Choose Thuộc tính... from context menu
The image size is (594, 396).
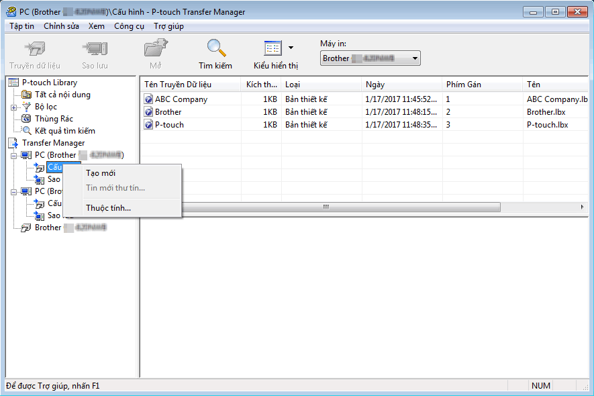[108, 208]
